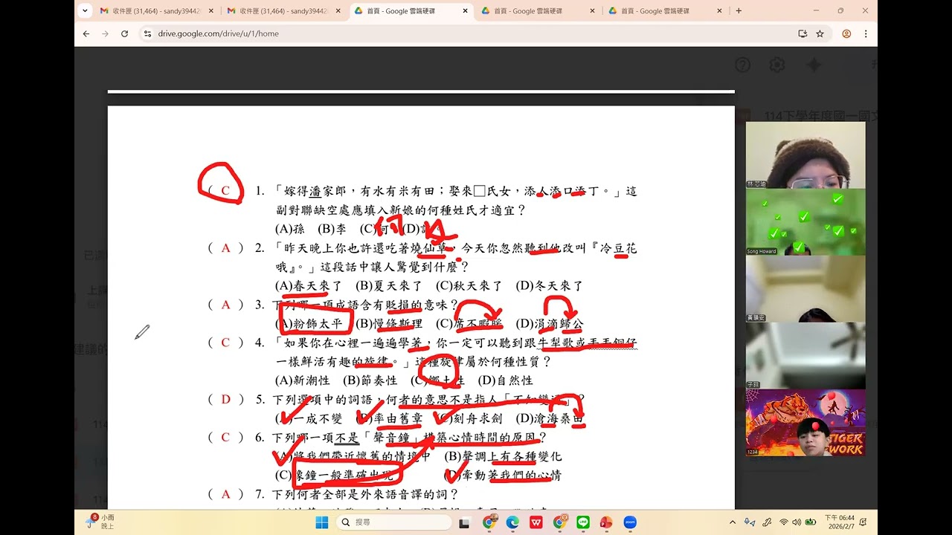Open the tab search dropdown in Chrome
952x535 pixels.
(84, 11)
